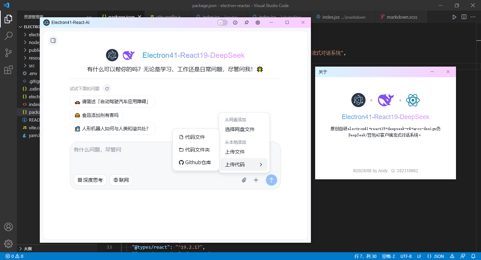Refresh the suggested questions list
This screenshot has width=481, height=260.
pyautogui.click(x=107, y=89)
